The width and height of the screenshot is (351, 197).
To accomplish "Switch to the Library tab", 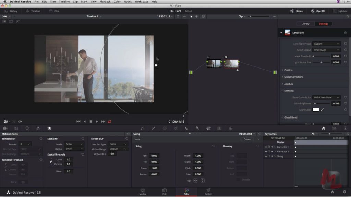I will point(305,24).
